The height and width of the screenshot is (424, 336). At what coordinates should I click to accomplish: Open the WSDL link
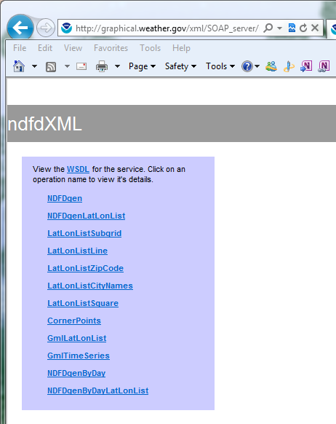[78, 169]
